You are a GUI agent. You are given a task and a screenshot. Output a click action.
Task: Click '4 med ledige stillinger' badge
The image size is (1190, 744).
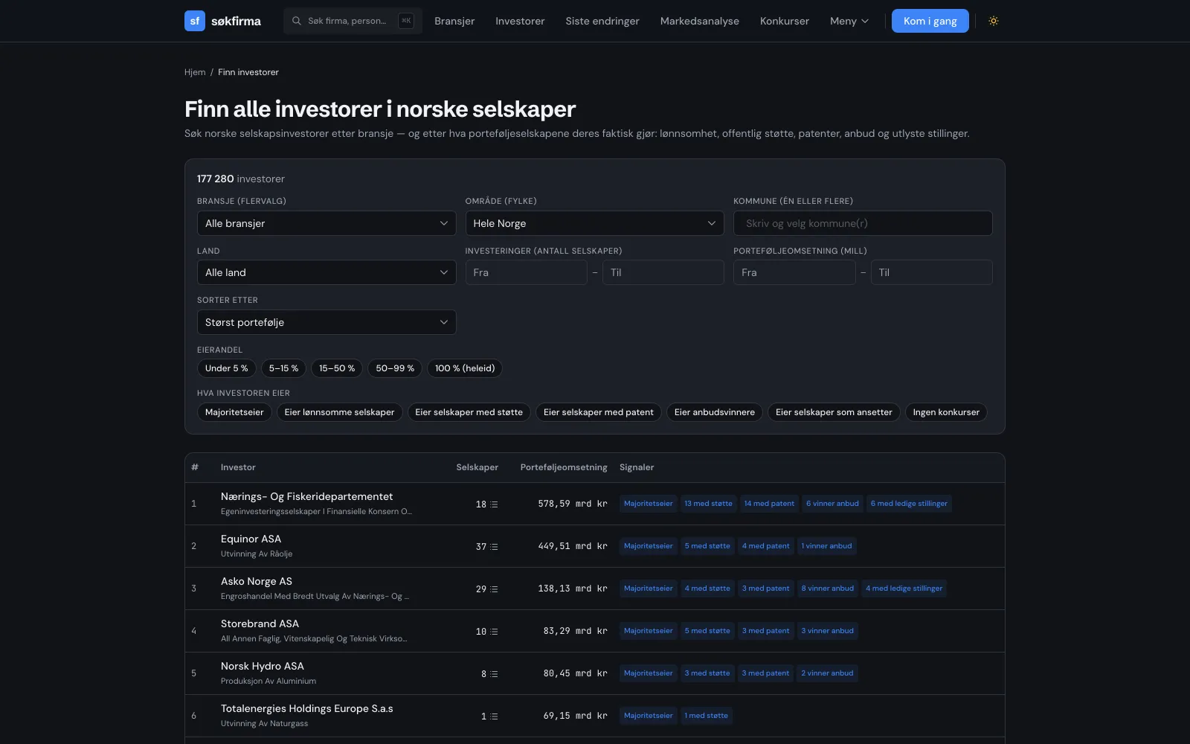coord(904,589)
